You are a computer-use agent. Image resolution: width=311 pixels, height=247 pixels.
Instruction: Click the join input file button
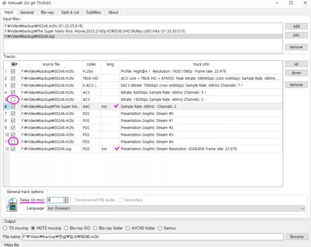pyautogui.click(x=296, y=35)
